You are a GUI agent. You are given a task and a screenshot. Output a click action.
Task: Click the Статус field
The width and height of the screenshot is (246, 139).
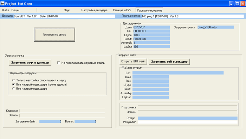click(188, 118)
